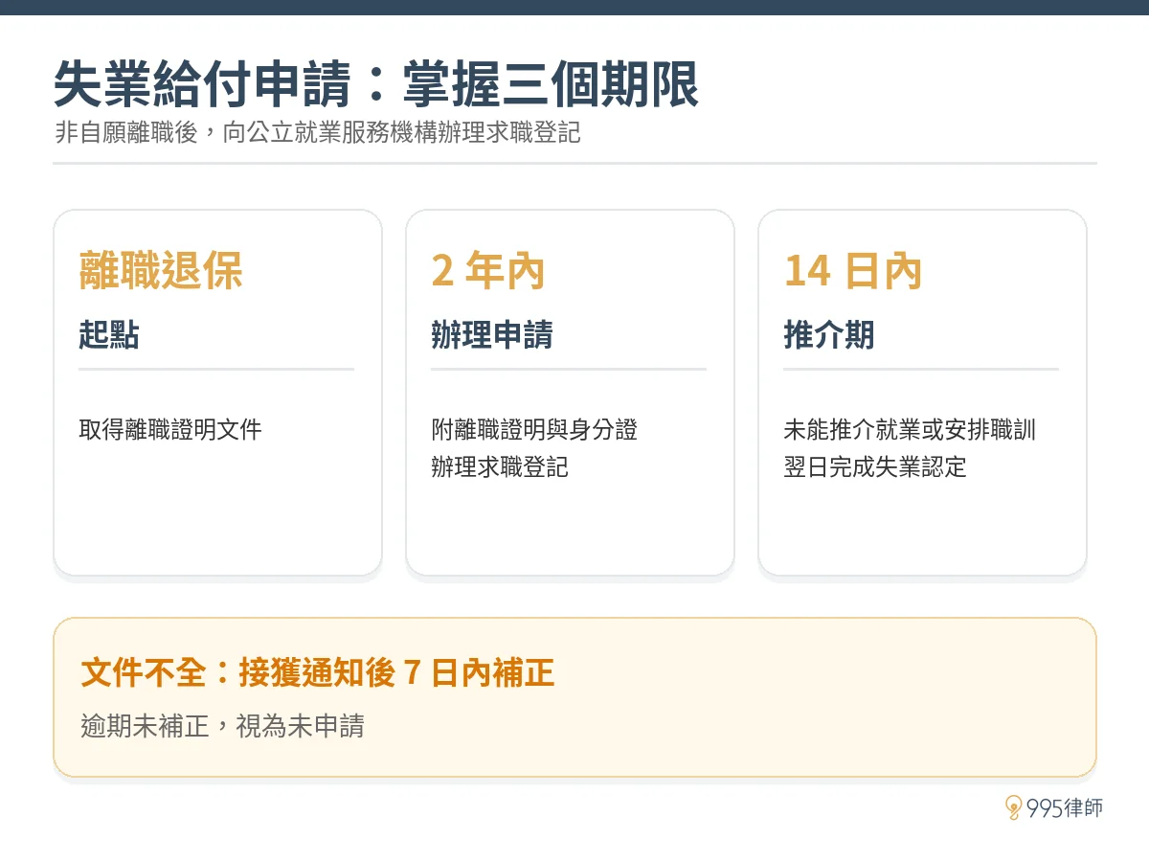Click the text 逾期未補正，視為未申請
The image size is (1149, 862).
[x=222, y=725]
